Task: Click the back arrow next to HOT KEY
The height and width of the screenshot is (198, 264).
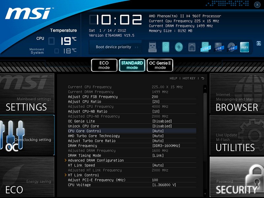Action: [203, 78]
